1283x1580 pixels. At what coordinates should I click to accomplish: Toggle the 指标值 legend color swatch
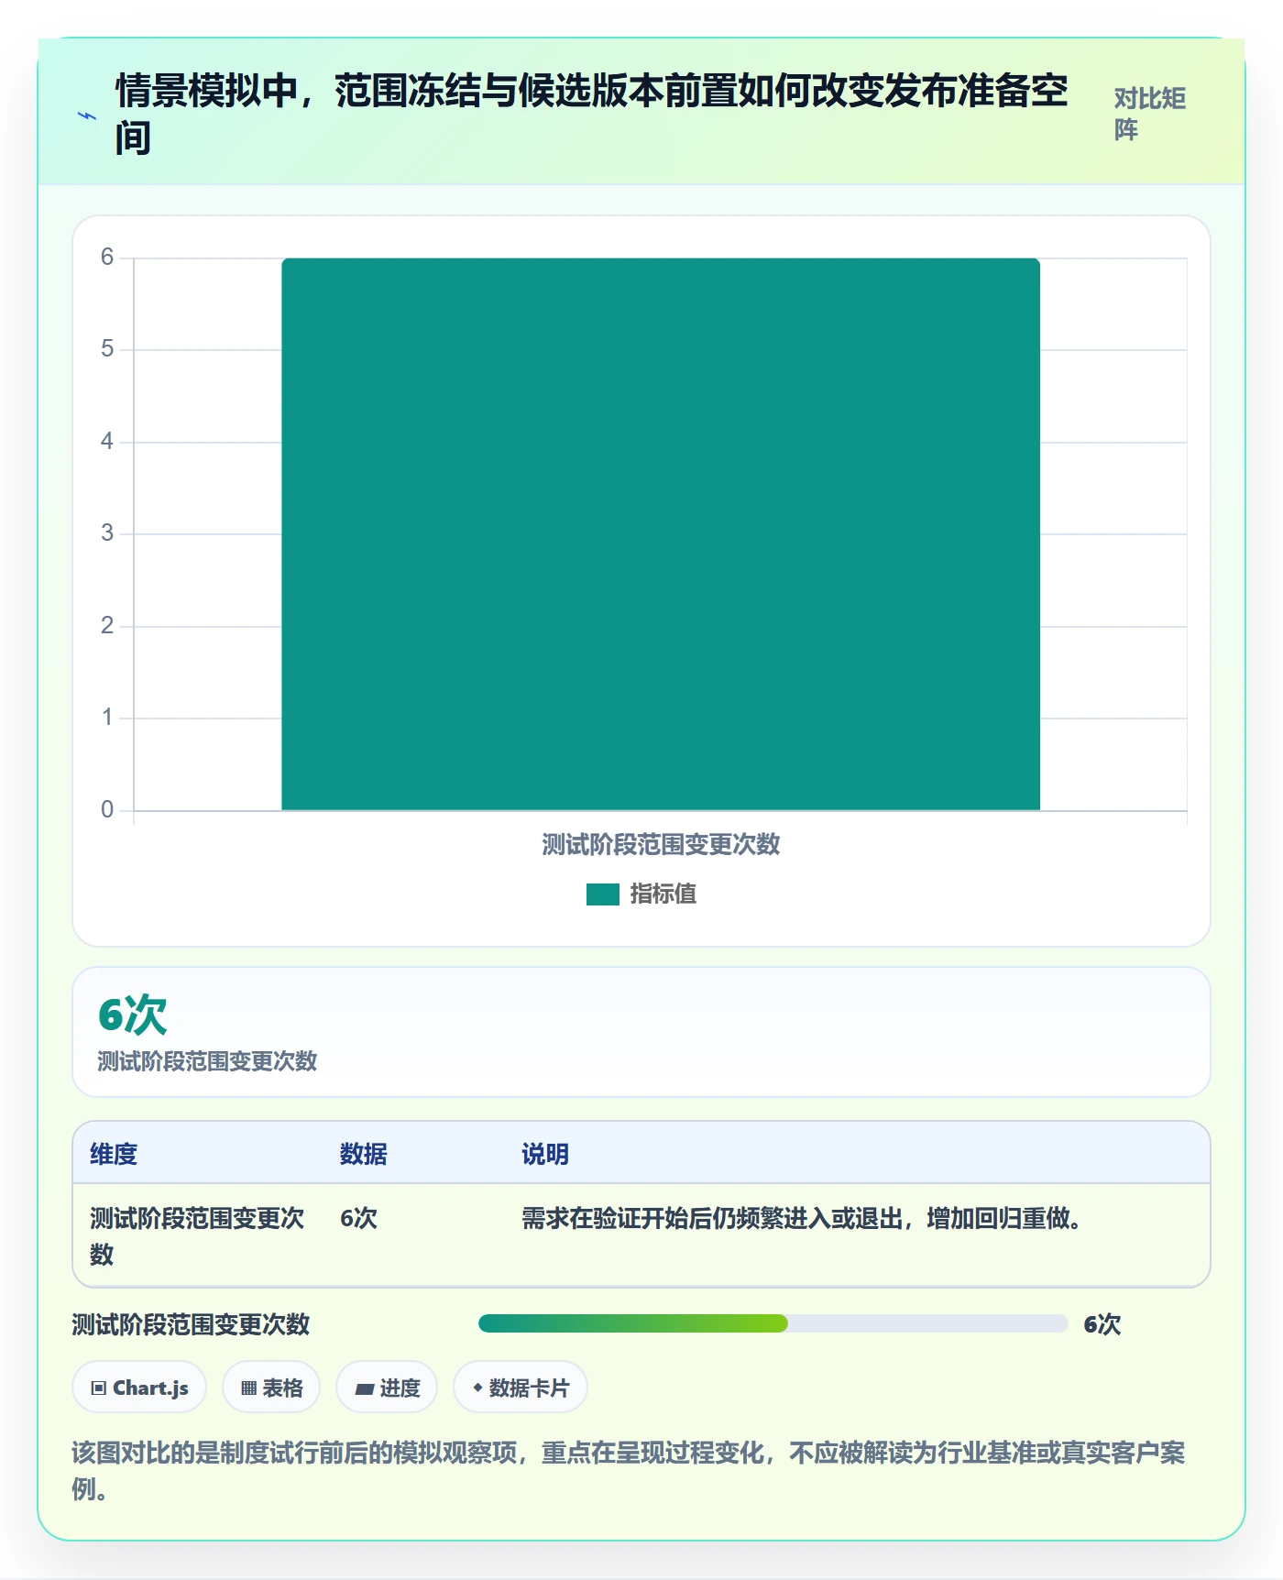pos(603,894)
